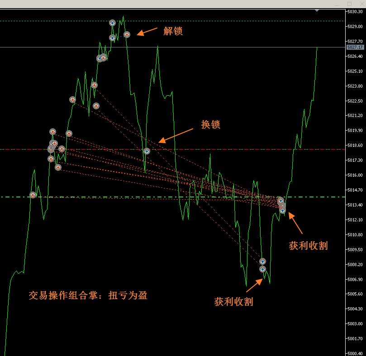Maximize the chart window
The height and width of the screenshot is (356, 366).
(x=349, y=4)
